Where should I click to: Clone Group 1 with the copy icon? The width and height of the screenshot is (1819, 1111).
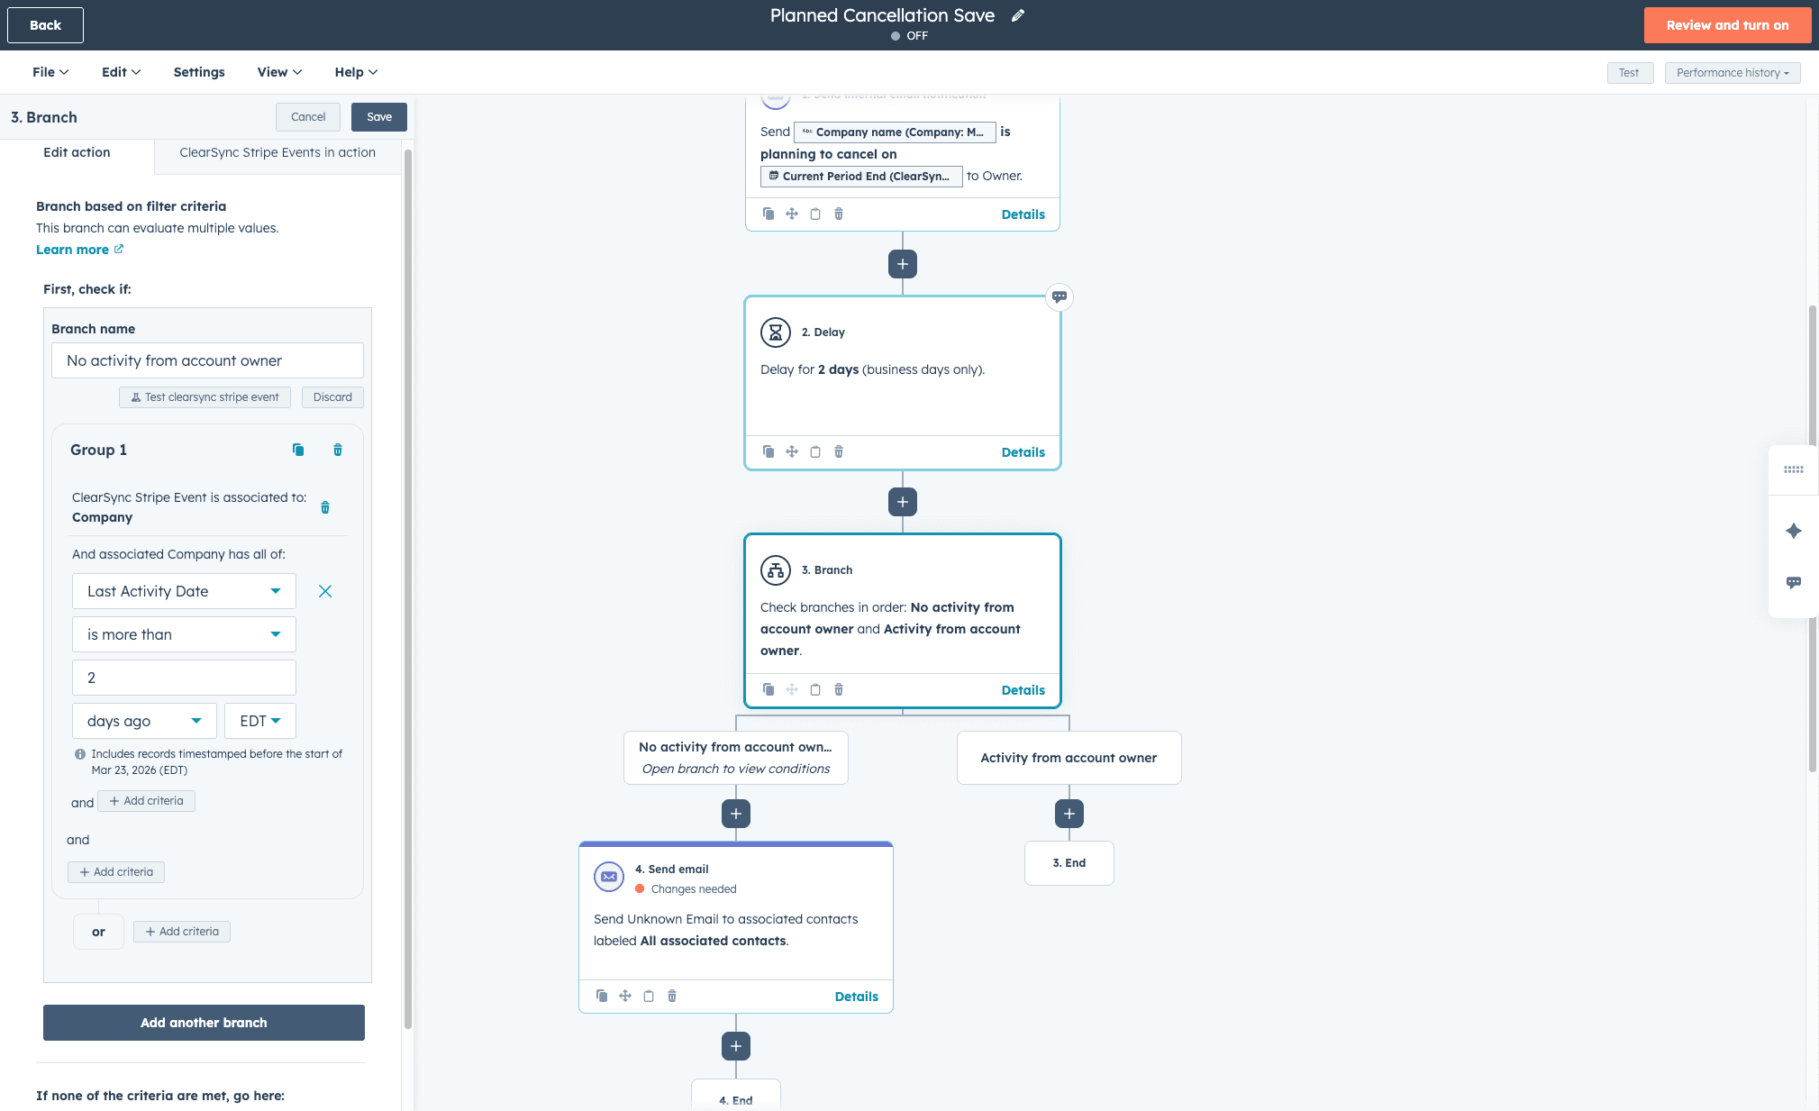point(298,450)
